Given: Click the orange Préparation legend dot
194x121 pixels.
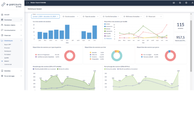Looking at the screenshot, I should coord(90,59).
